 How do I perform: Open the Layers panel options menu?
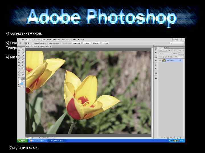[183, 48]
